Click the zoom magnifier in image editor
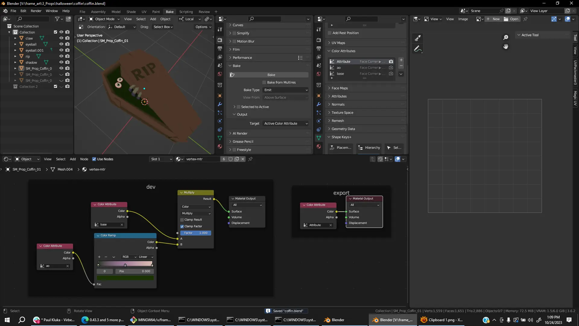Image resolution: width=579 pixels, height=326 pixels. [506, 37]
